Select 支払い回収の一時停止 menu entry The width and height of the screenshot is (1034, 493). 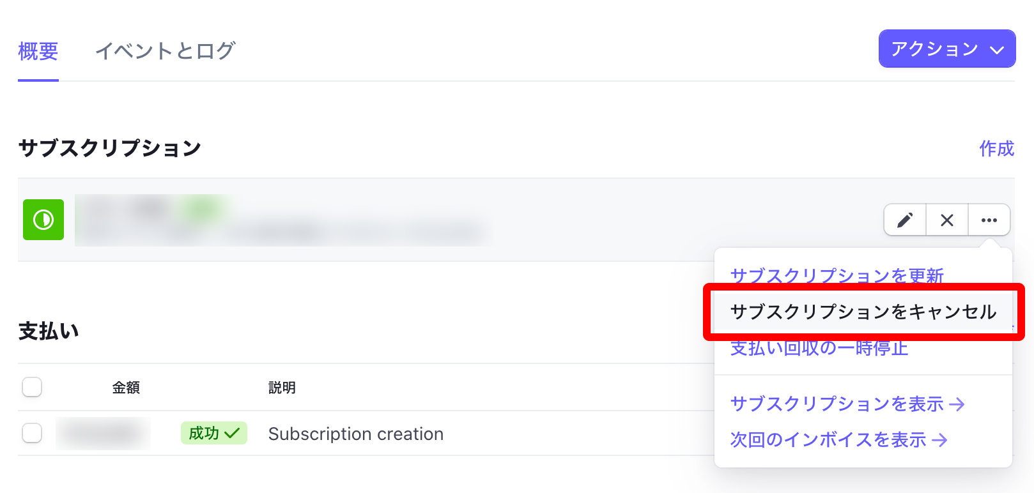point(819,348)
